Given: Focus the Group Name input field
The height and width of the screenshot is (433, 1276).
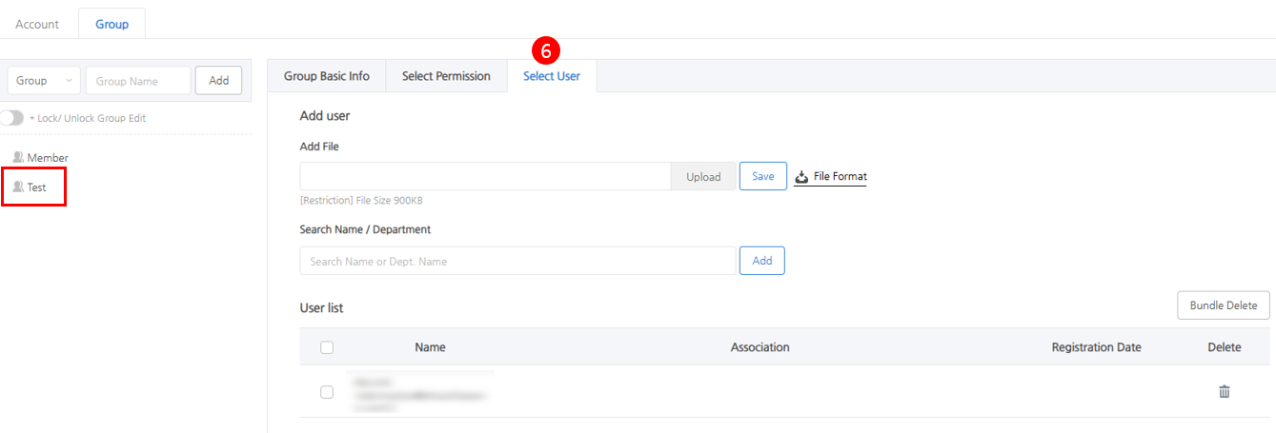Looking at the screenshot, I should (x=138, y=81).
